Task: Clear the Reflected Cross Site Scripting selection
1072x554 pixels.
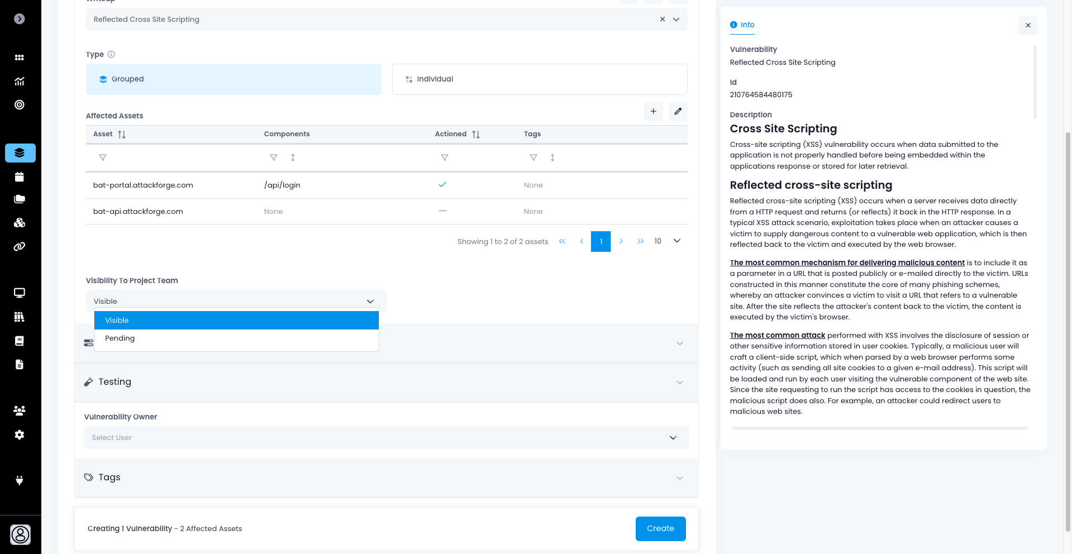Action: (x=663, y=20)
